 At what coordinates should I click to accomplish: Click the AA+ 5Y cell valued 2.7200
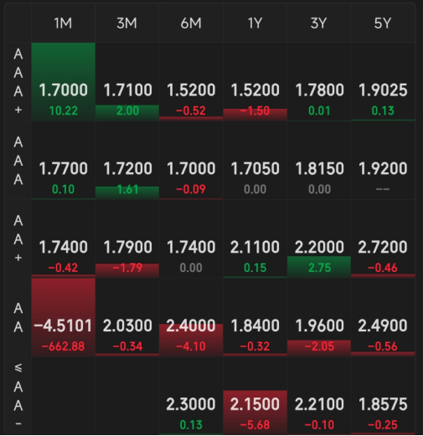click(x=383, y=239)
